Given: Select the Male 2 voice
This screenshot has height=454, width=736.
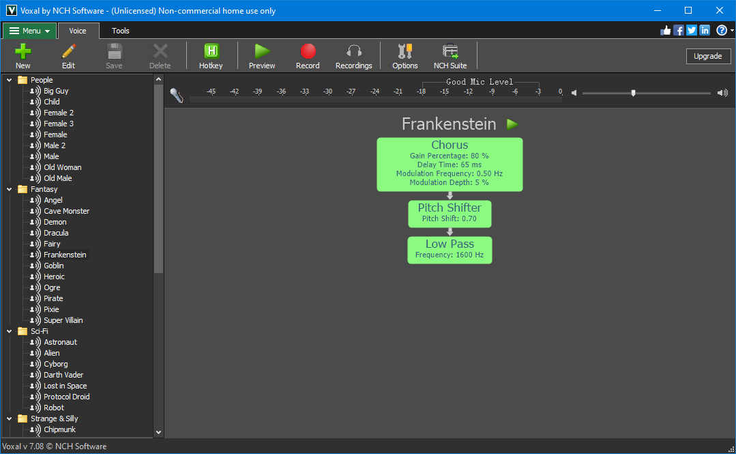Looking at the screenshot, I should [55, 145].
